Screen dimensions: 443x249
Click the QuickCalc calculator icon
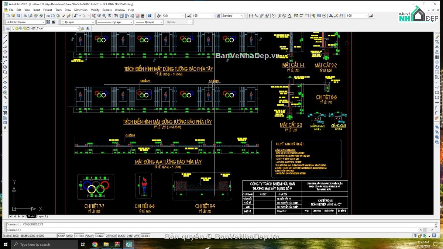point(143,15)
